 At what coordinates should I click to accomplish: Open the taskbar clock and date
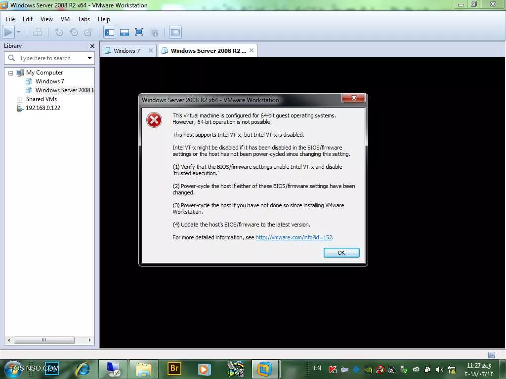479,370
